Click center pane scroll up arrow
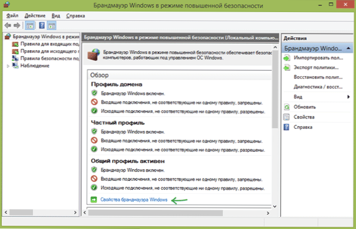 (275, 47)
